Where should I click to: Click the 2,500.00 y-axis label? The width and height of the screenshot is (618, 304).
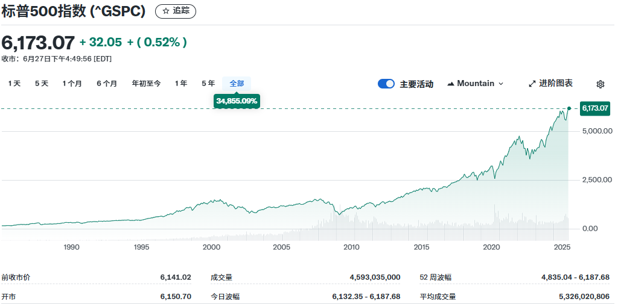point(597,180)
